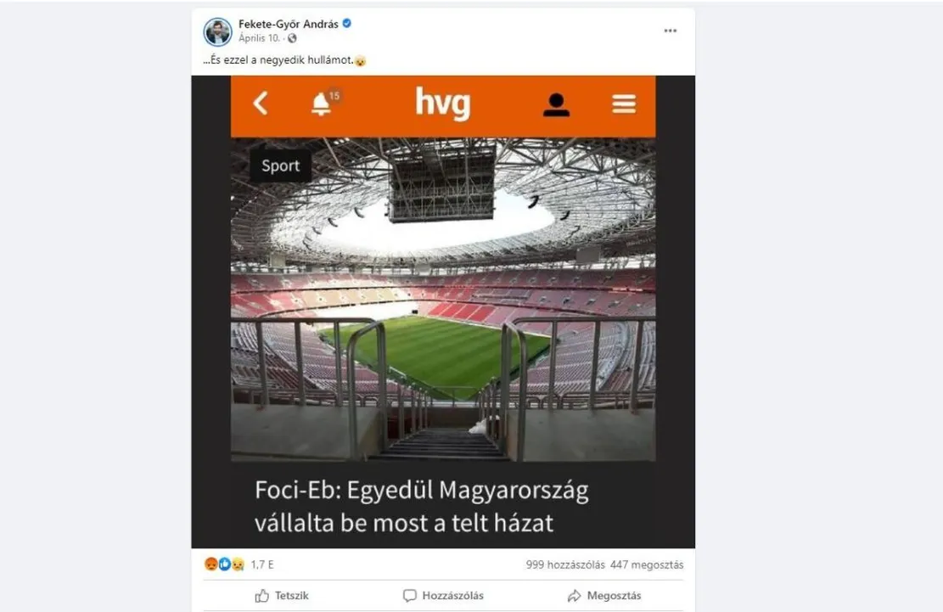Click the thumbs-up reaction icon
943x612 pixels.
tap(224, 564)
